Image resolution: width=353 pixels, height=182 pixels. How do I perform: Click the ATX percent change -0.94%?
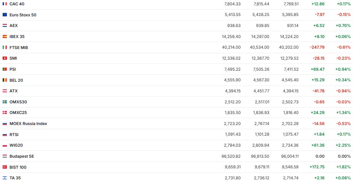343,91
